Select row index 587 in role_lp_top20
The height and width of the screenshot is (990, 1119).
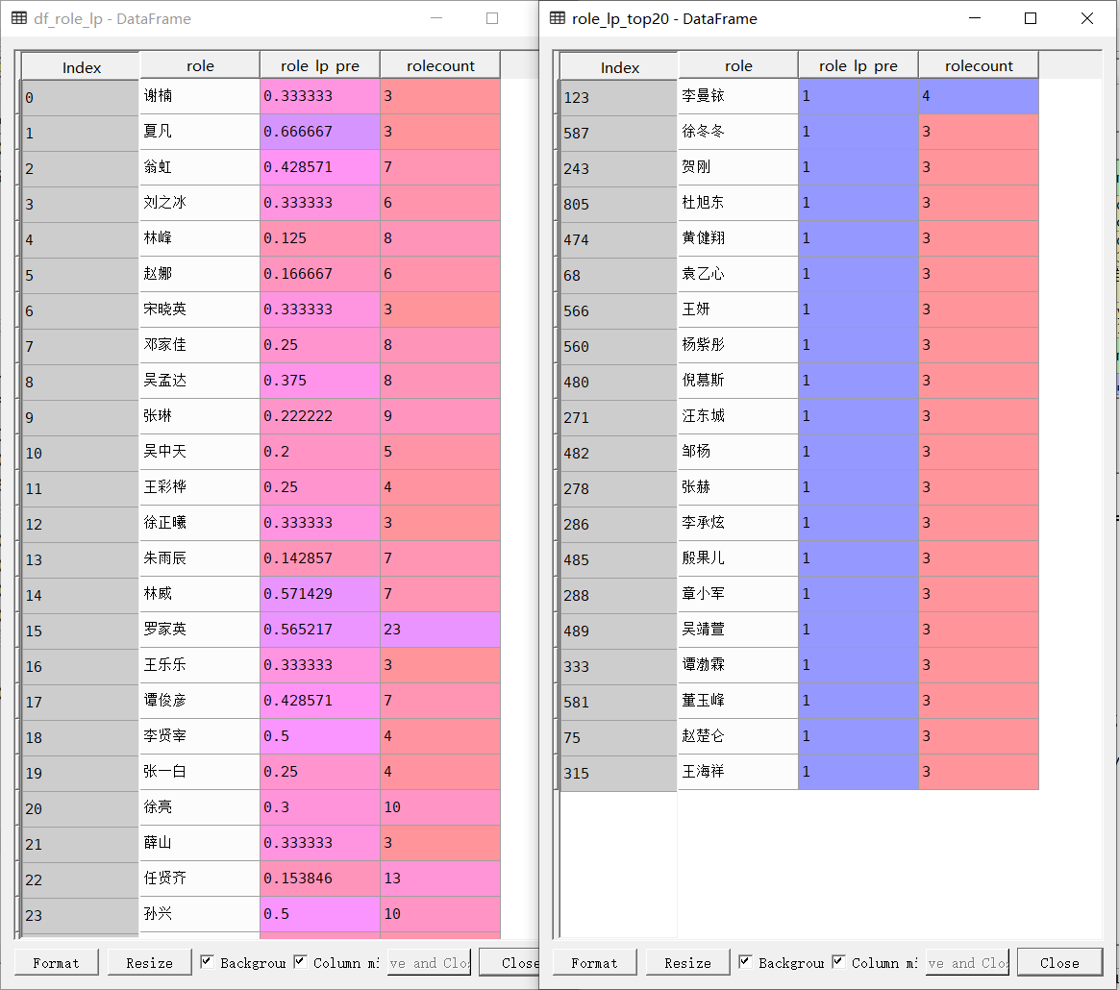click(619, 133)
